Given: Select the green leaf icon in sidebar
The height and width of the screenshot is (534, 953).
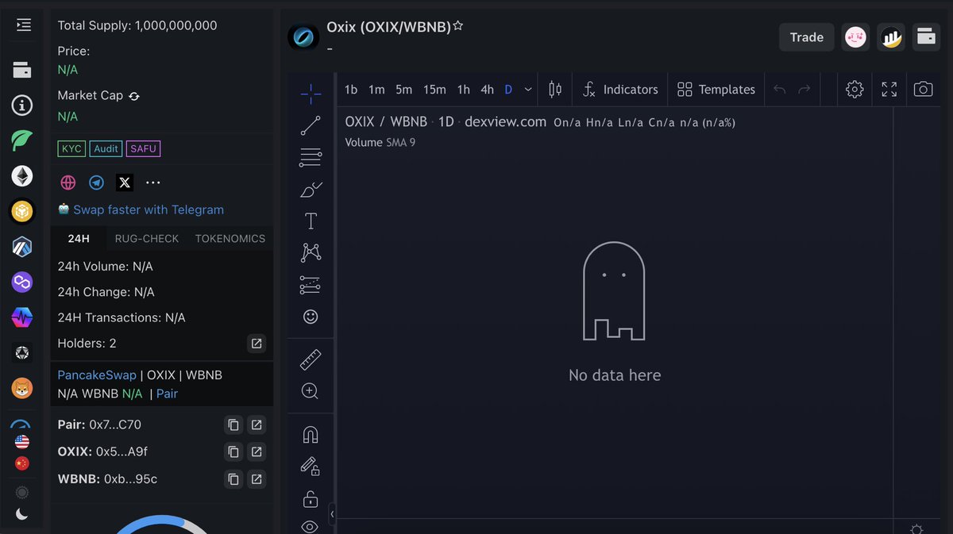Looking at the screenshot, I should coord(22,141).
